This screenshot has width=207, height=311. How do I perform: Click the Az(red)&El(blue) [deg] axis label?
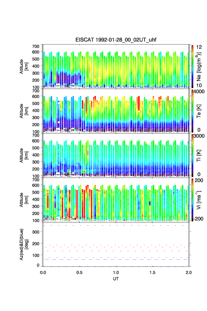[24, 244]
